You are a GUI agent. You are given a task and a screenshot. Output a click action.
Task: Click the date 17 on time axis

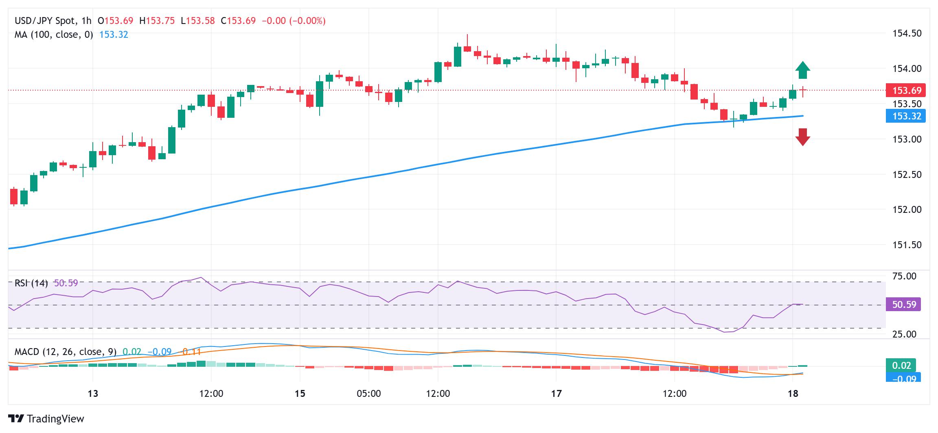[x=556, y=394]
